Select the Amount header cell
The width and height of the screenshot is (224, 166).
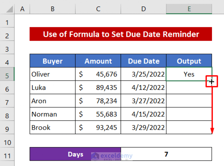pyautogui.click(x=98, y=61)
